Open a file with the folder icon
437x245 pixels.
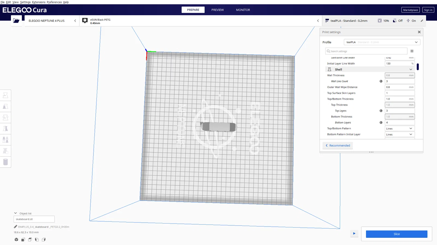tap(16, 21)
